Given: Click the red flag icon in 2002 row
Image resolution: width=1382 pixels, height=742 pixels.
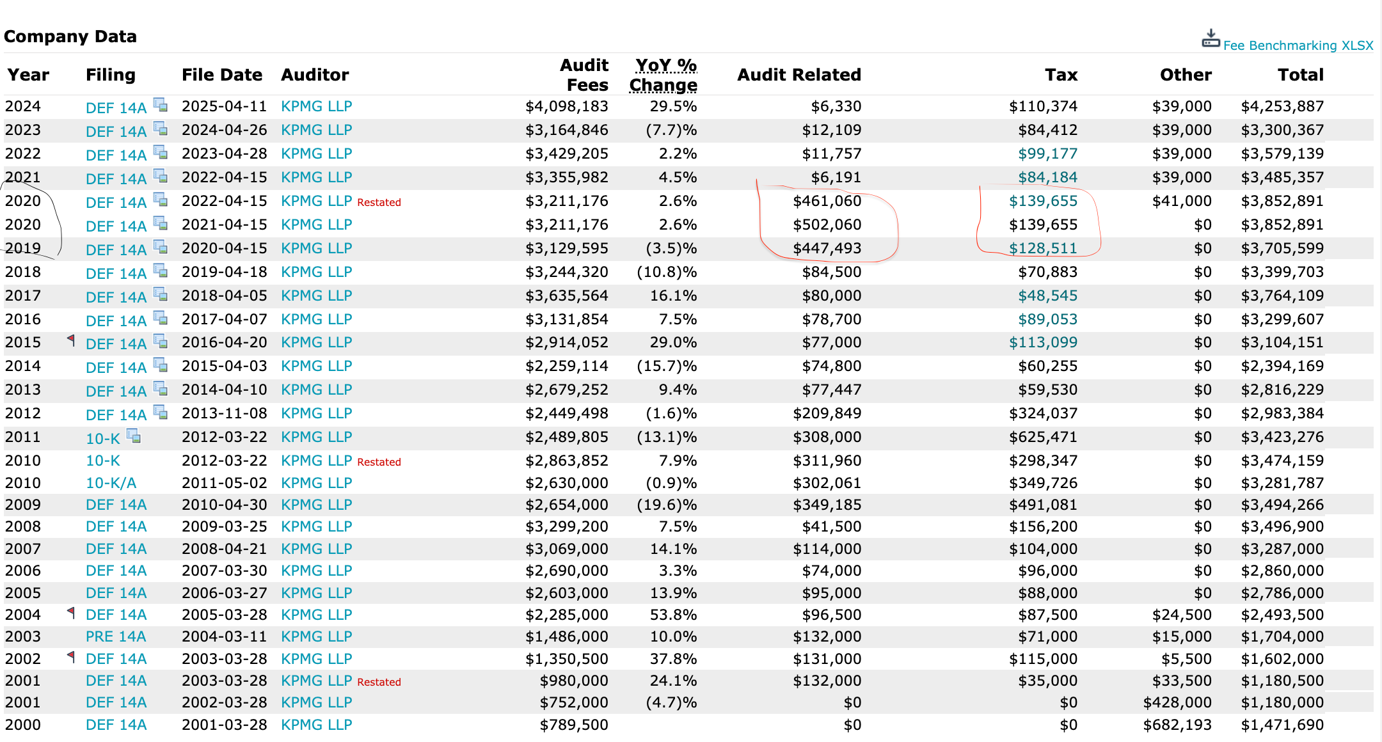Looking at the screenshot, I should click(x=71, y=656).
